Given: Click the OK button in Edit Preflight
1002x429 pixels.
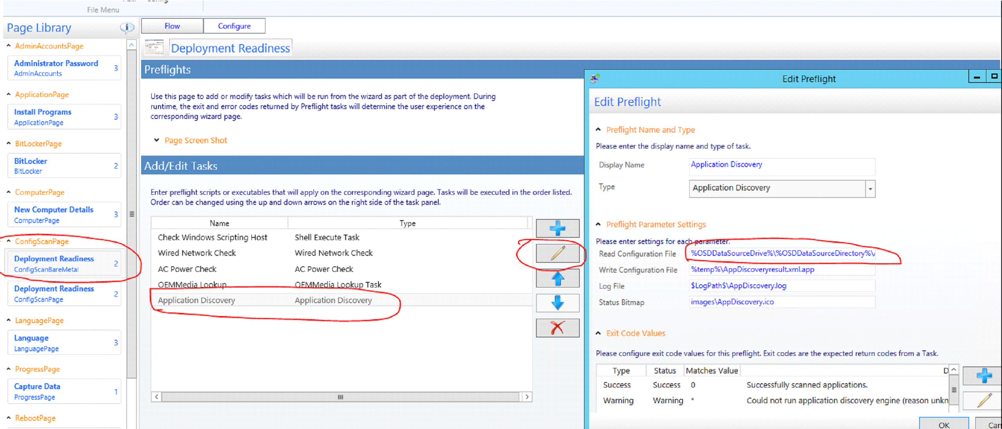Looking at the screenshot, I should point(943,424).
